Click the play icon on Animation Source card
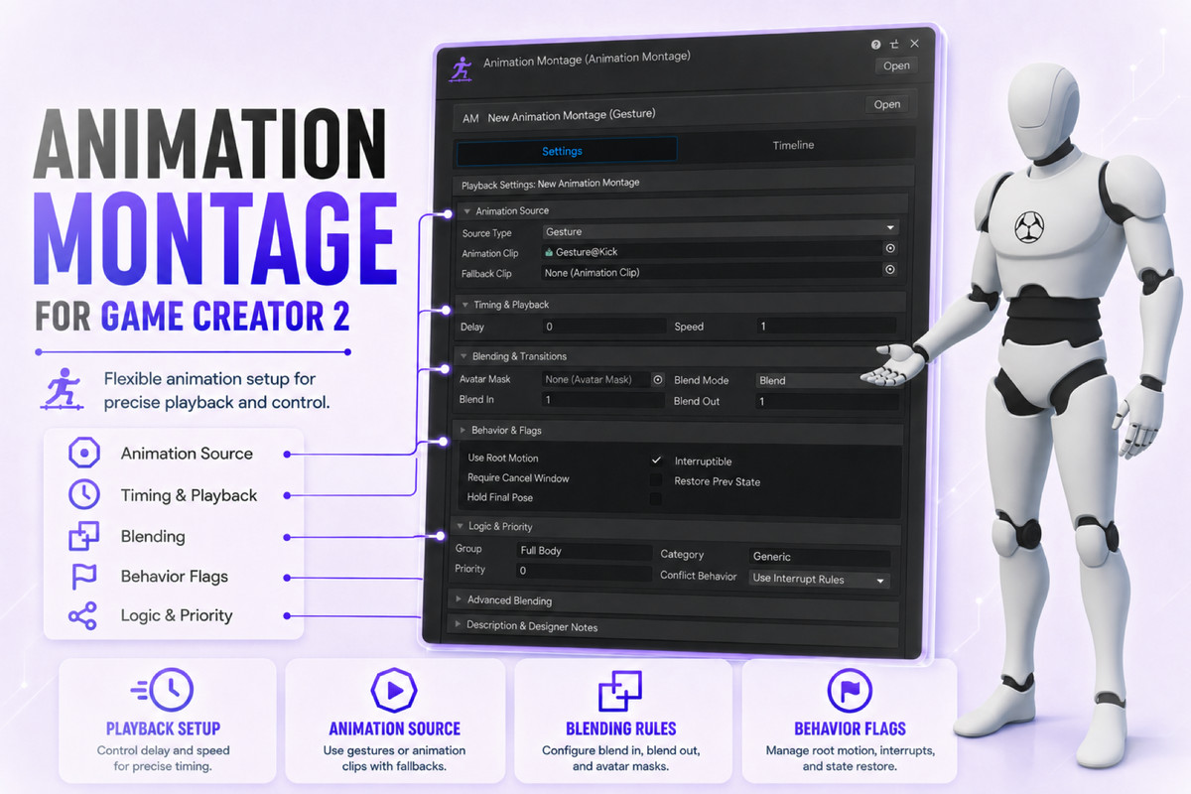The height and width of the screenshot is (794, 1191). click(392, 690)
